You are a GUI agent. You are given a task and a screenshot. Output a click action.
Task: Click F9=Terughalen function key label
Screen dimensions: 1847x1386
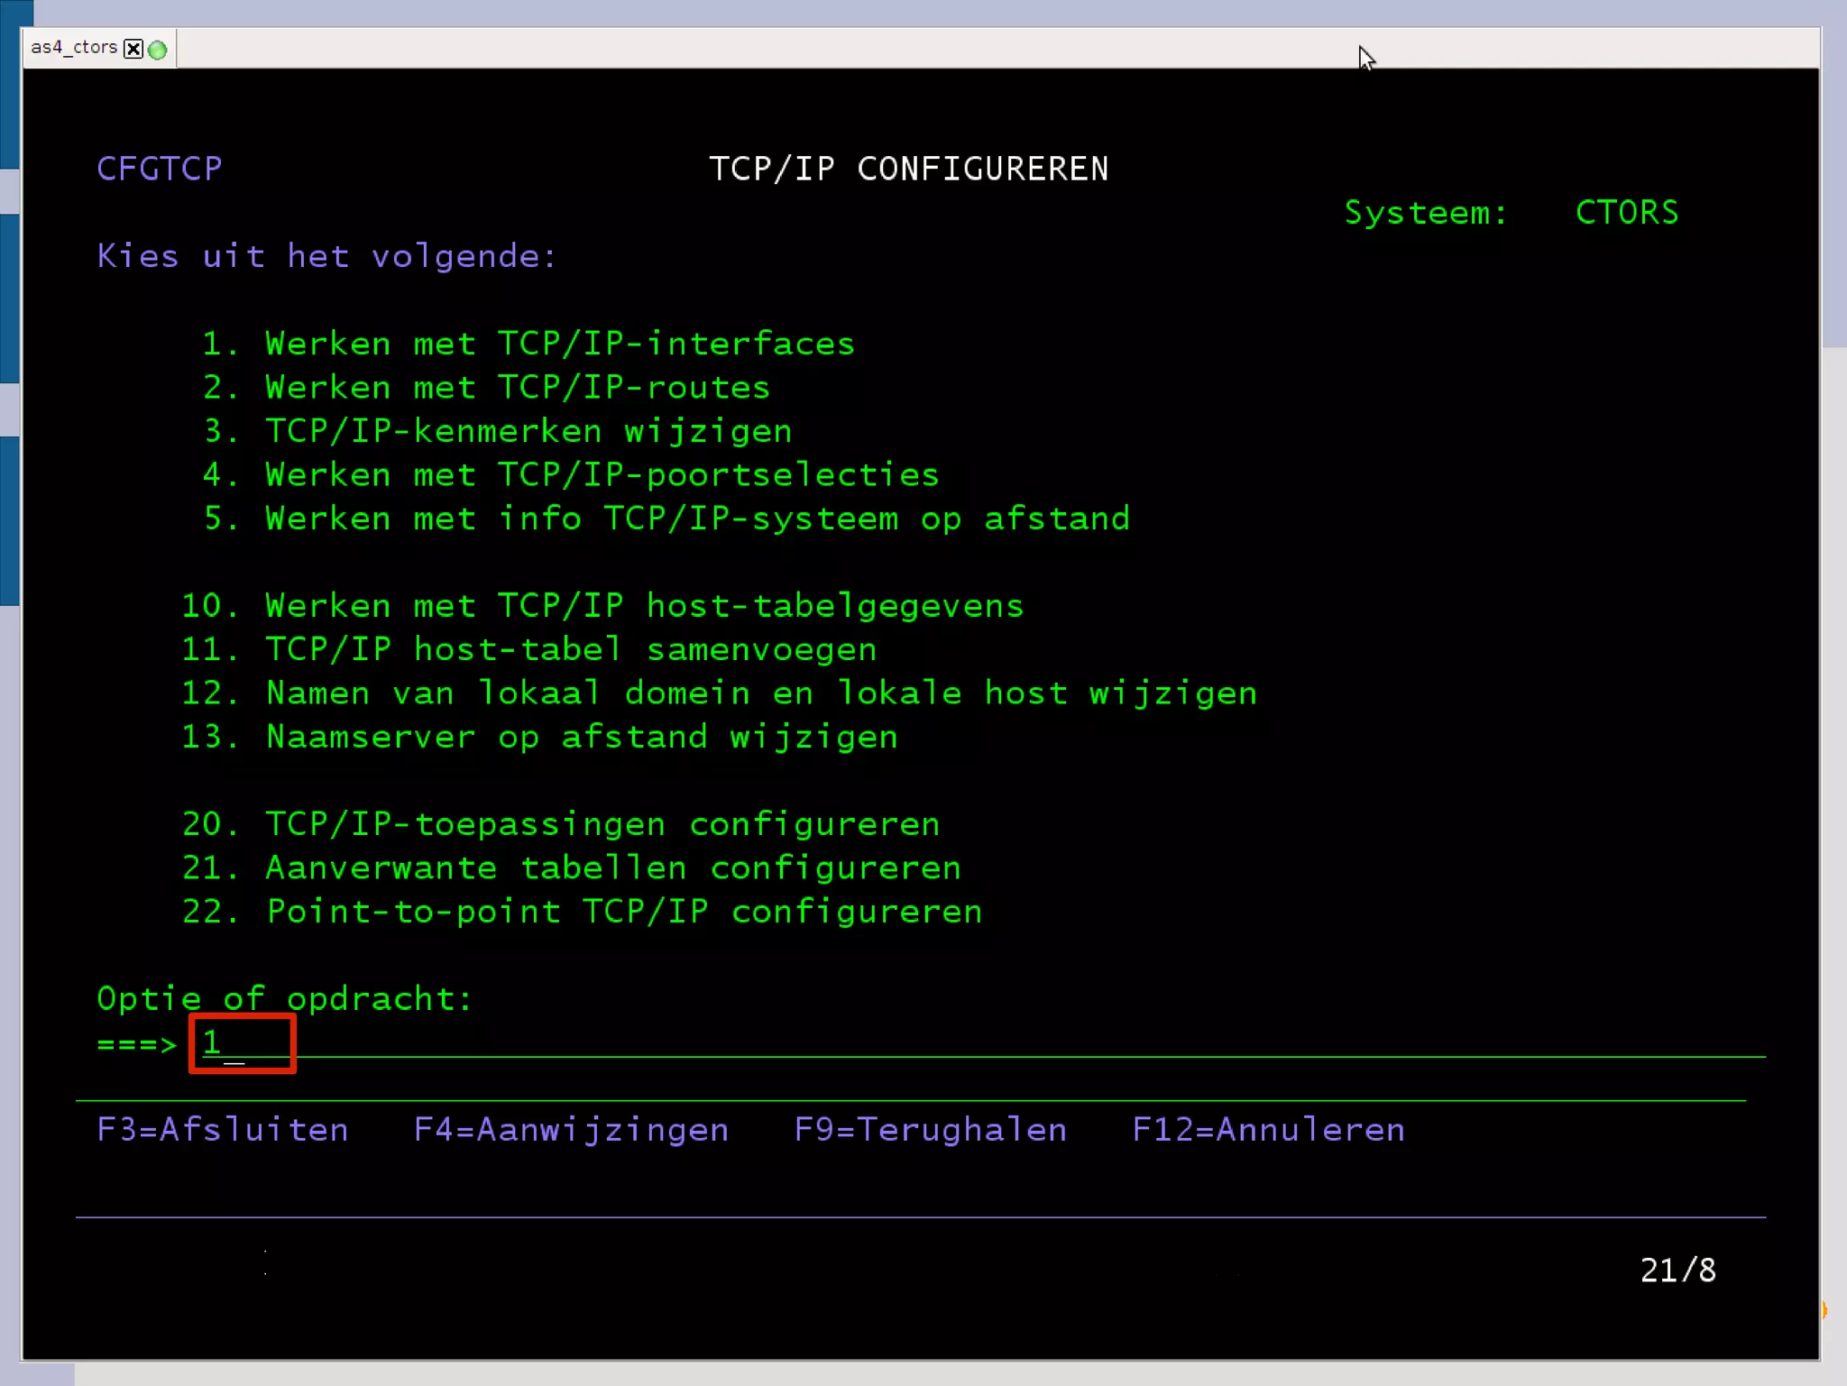930,1130
